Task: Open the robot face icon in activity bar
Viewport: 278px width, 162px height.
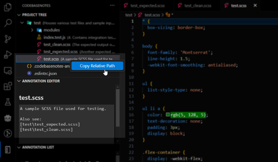Action: [x=8, y=118]
